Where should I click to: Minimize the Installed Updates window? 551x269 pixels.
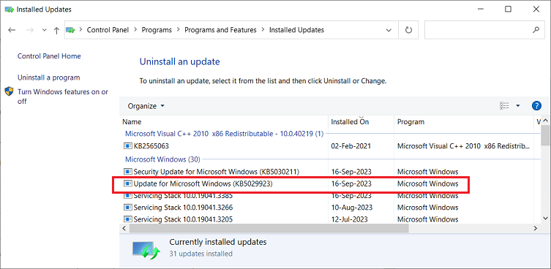click(480, 9)
